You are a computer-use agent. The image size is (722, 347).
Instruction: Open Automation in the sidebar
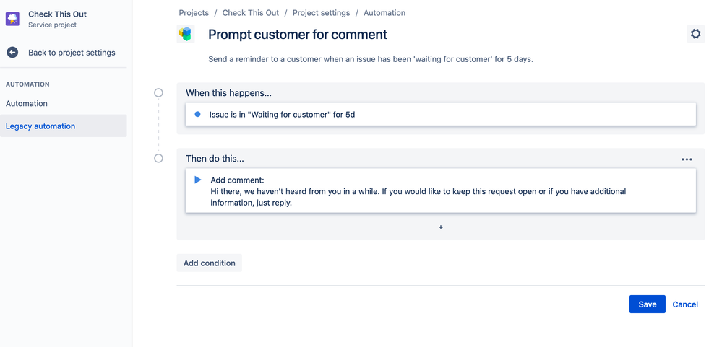coord(27,104)
